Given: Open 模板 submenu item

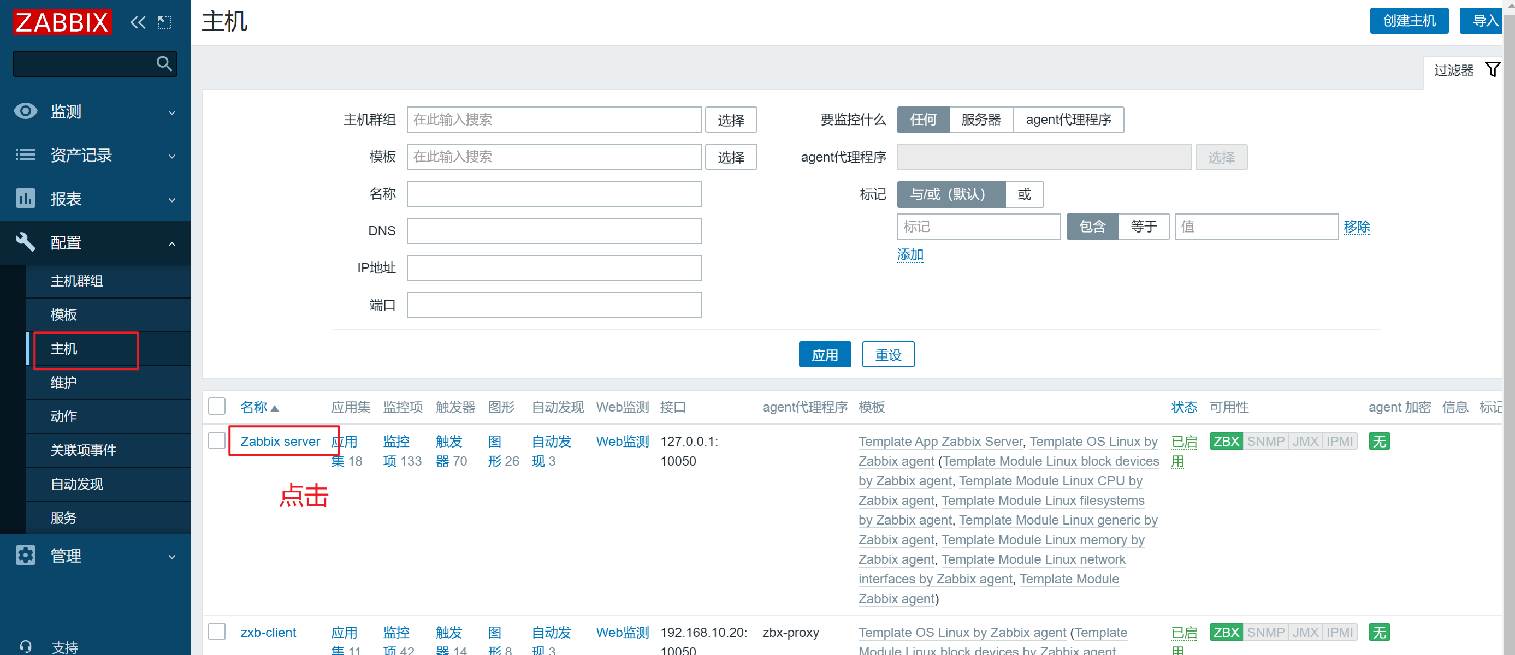Looking at the screenshot, I should (x=108, y=314).
